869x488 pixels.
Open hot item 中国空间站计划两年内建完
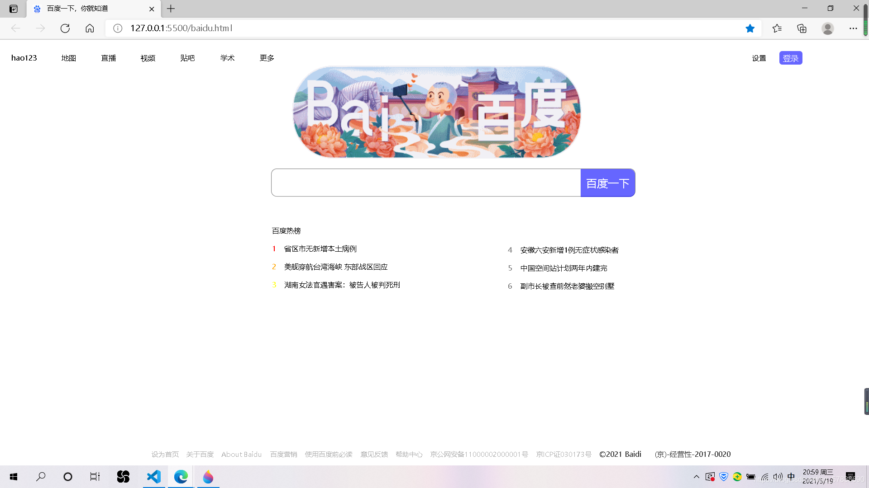tap(563, 268)
